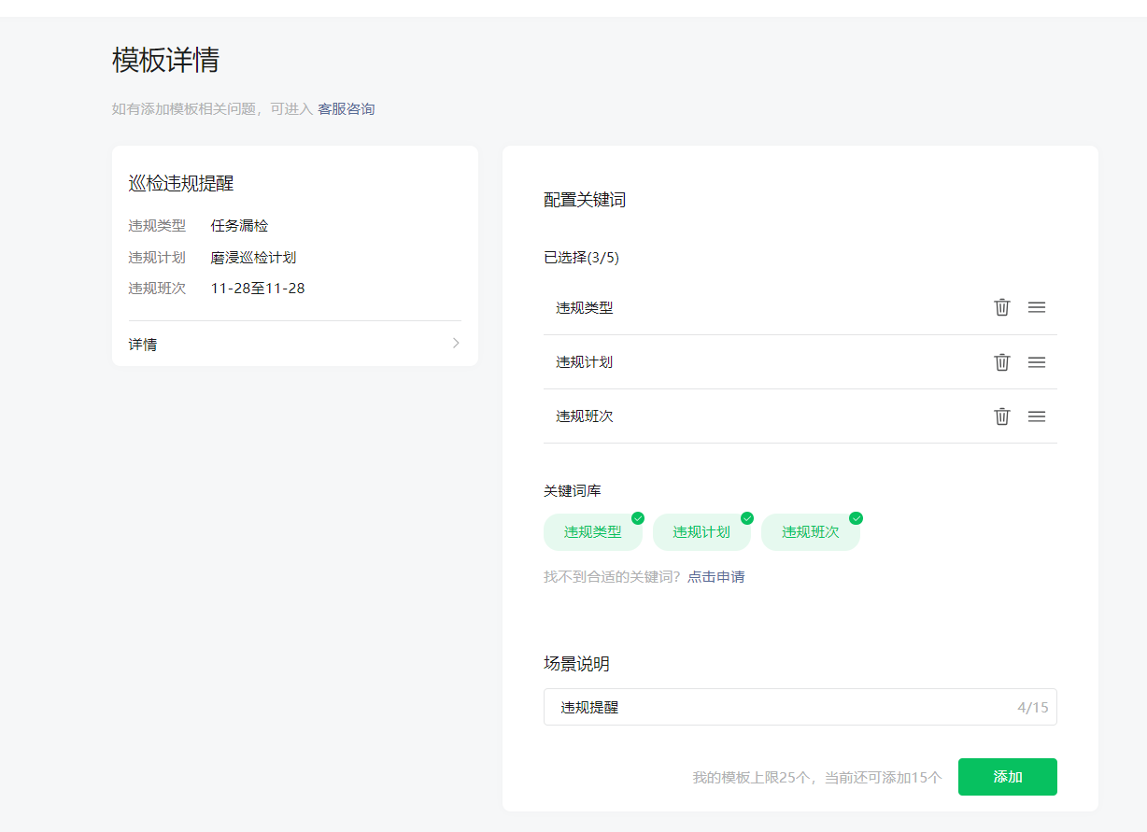Click 点击申请 to request new keyword

(715, 577)
